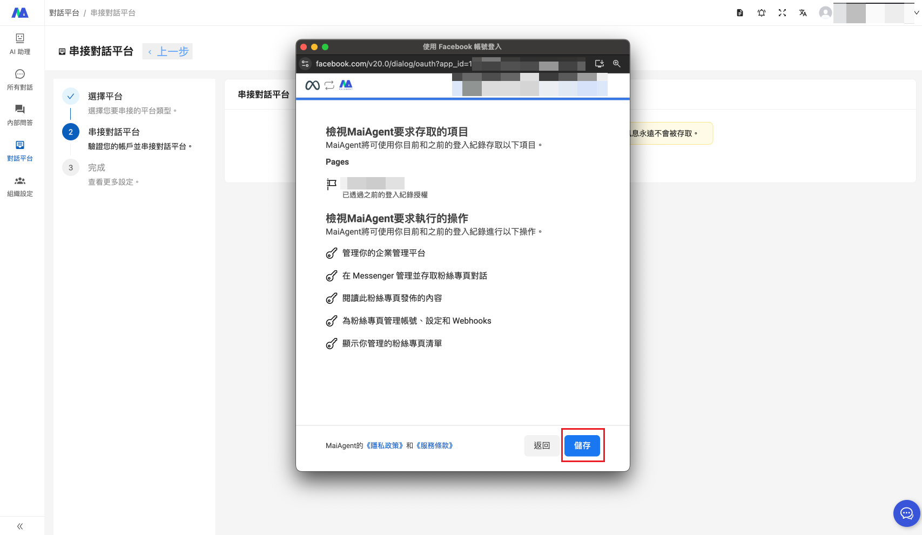Collapse the left sidebar with double chevron

[x=20, y=526]
